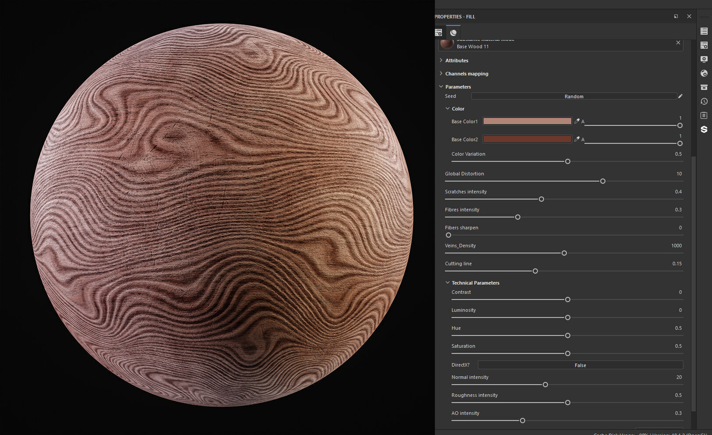Viewport: 712px width, 435px height.
Task: Click the AO intensity value 0.3
Action: click(678, 413)
